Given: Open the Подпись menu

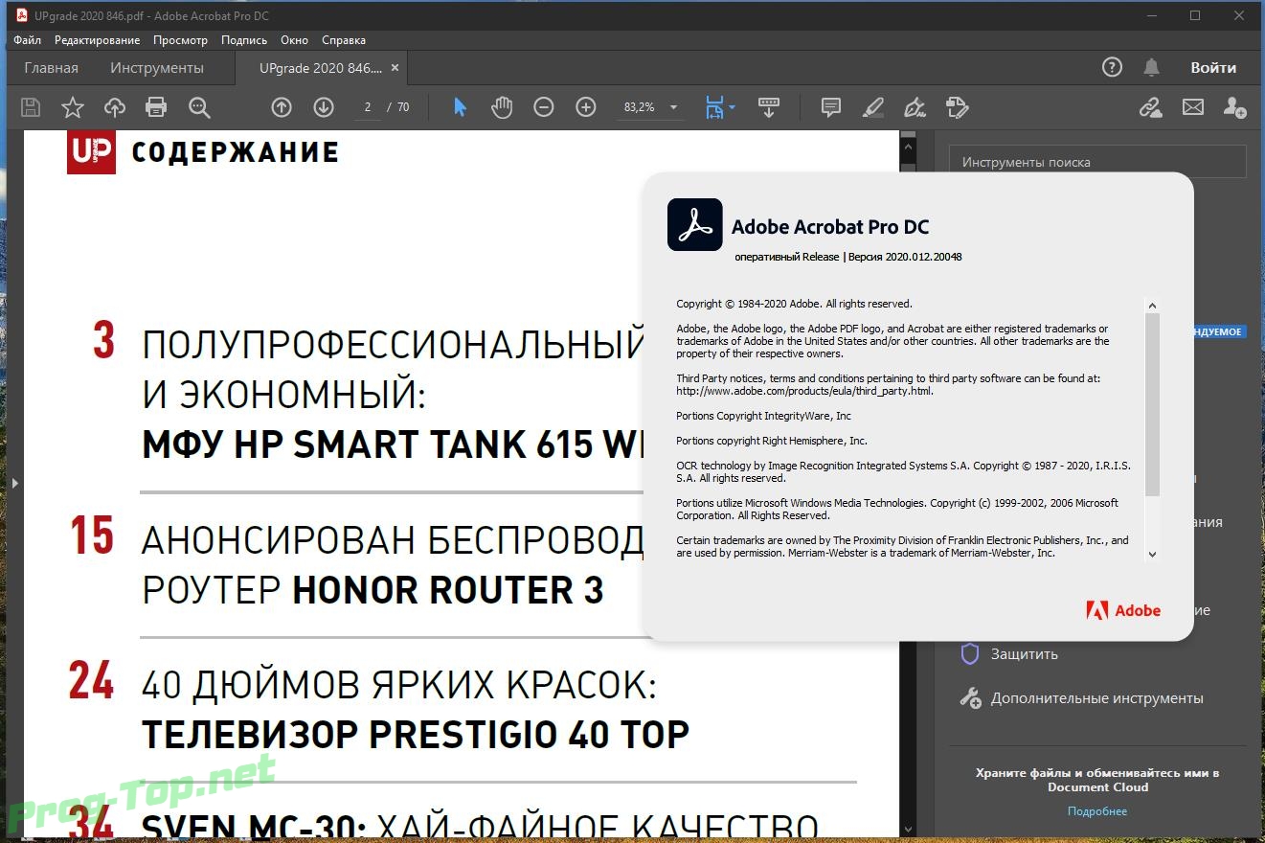Looking at the screenshot, I should pyautogui.click(x=244, y=40).
